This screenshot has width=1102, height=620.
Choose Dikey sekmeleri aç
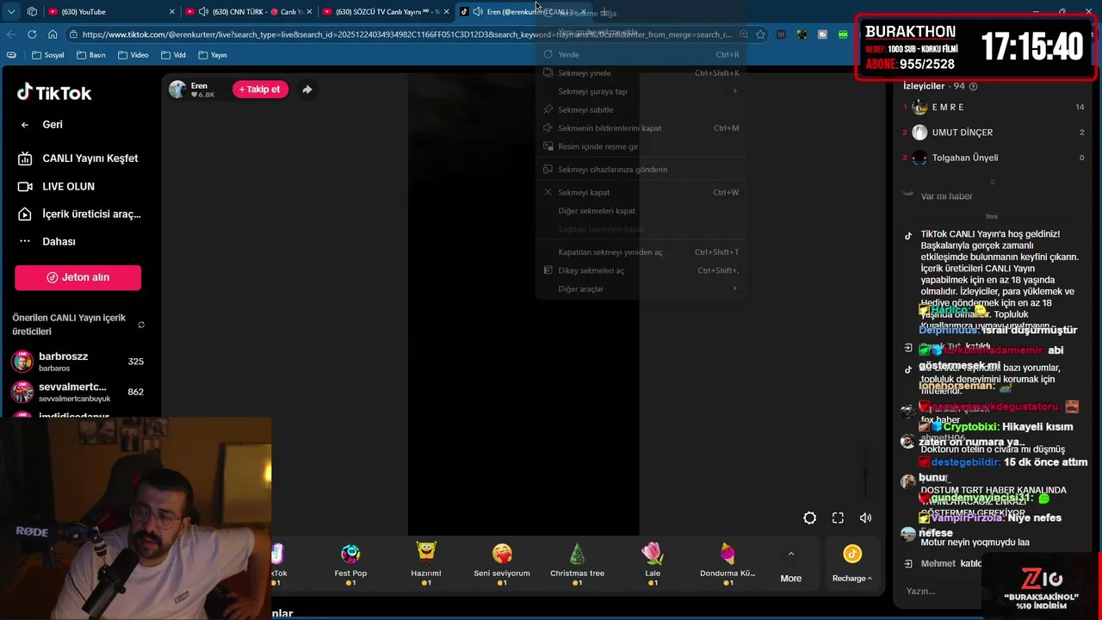641,270
